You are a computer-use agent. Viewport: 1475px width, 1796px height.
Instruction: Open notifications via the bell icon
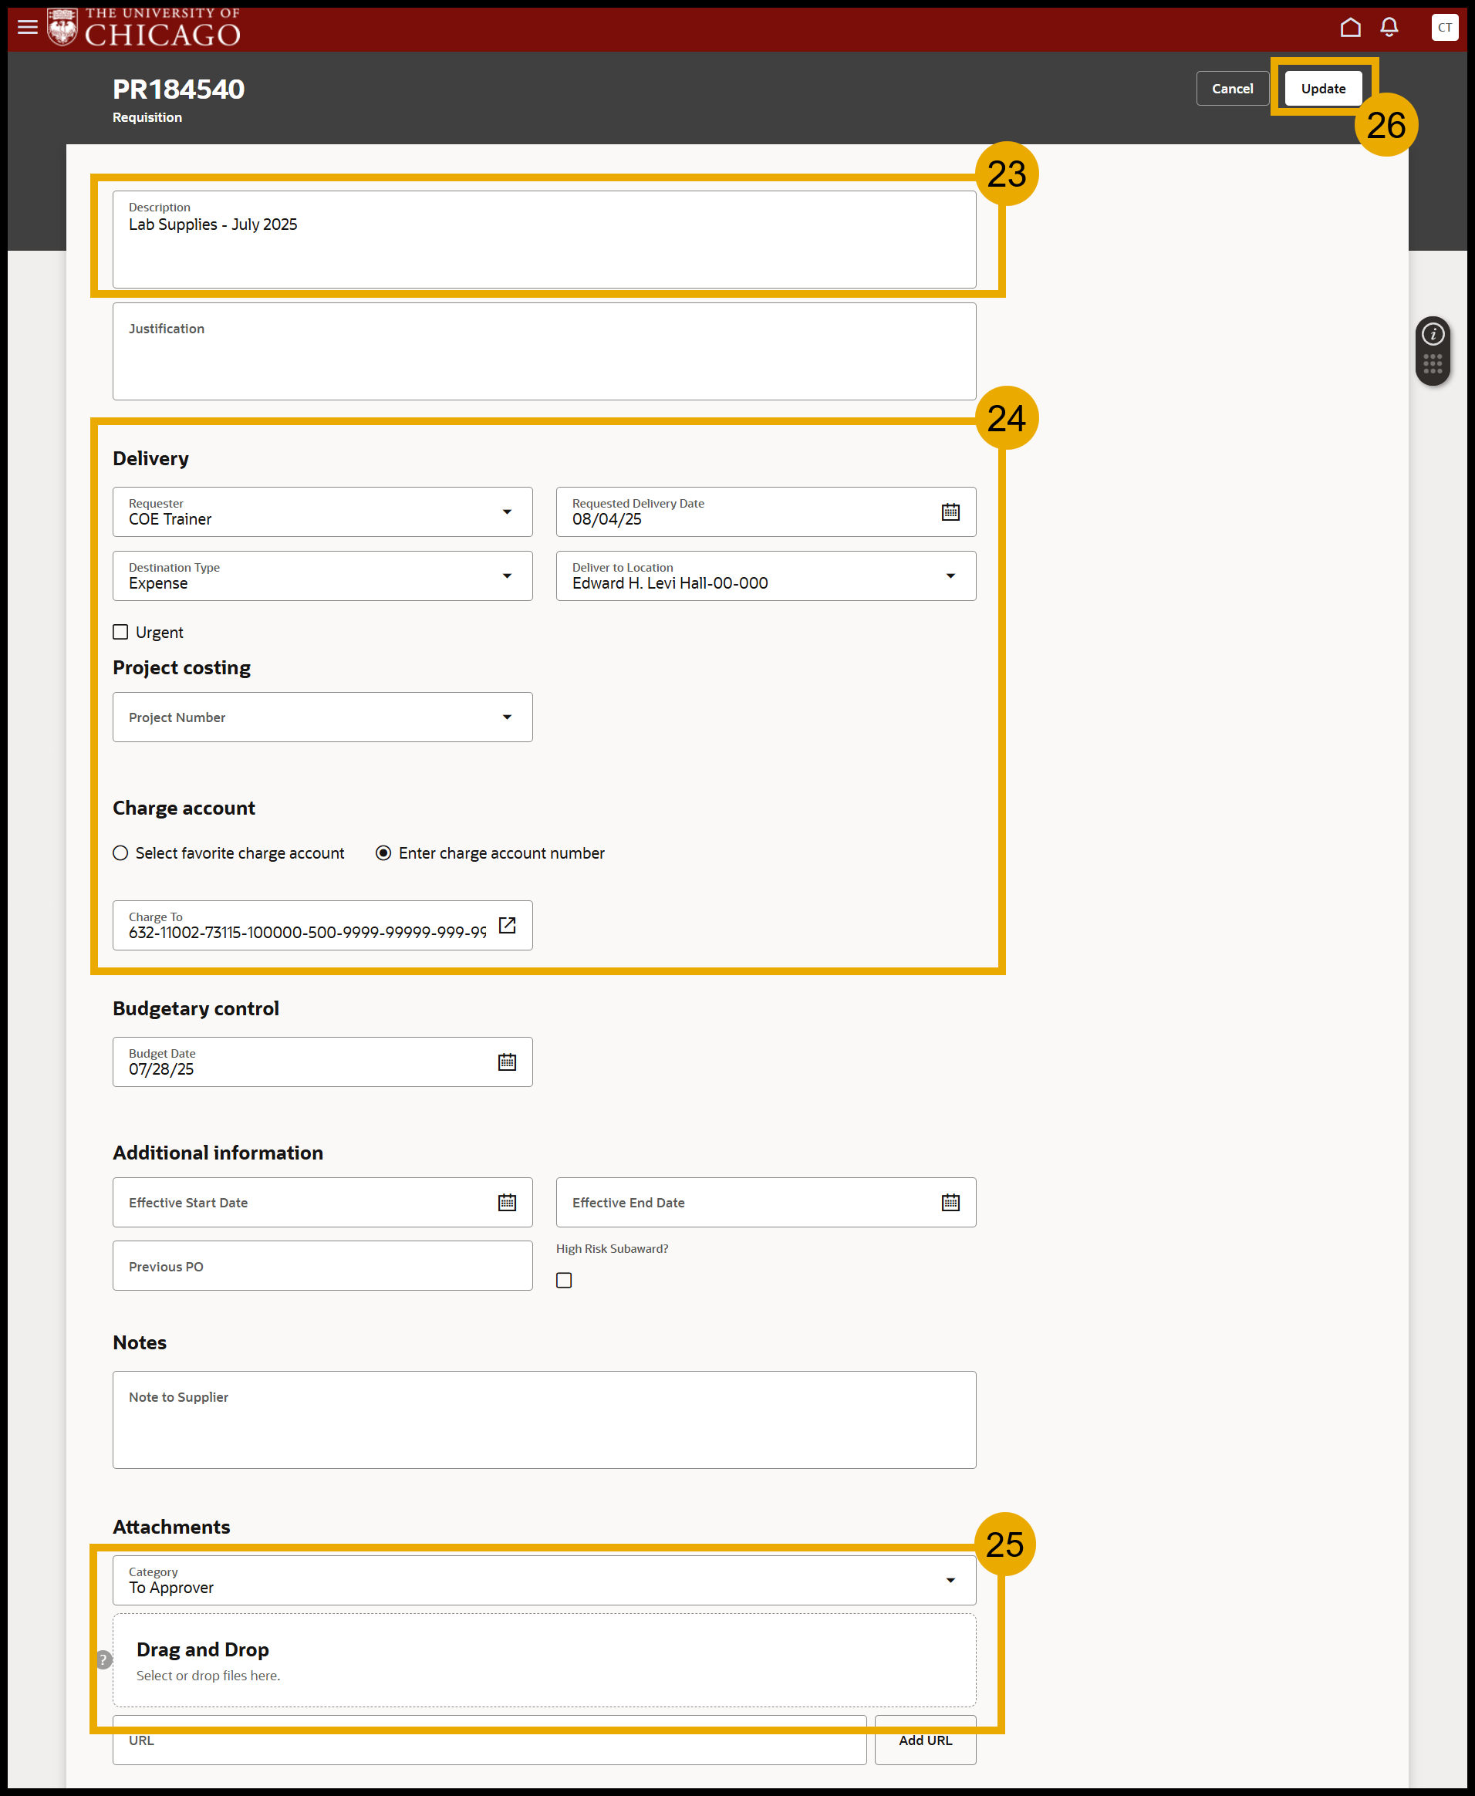1389,27
